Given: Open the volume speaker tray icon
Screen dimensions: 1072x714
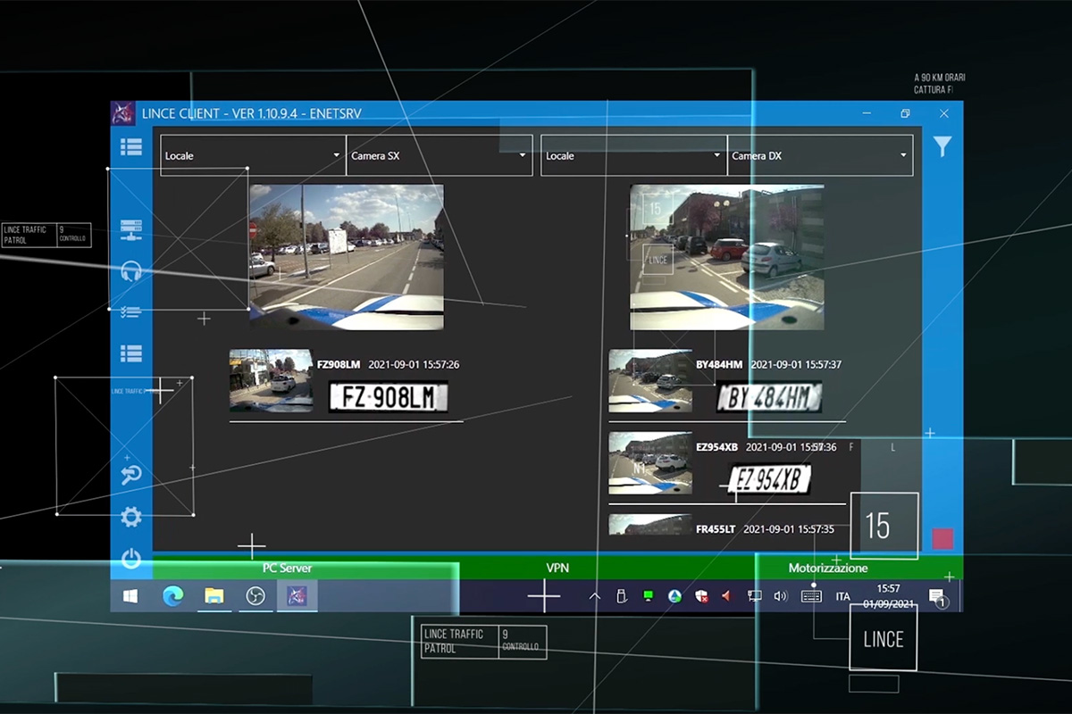Looking at the screenshot, I should click(x=781, y=596).
